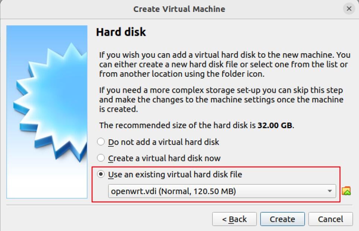Click the Hard disk heading
Viewport: 359px width, 231px height.
coord(121,32)
